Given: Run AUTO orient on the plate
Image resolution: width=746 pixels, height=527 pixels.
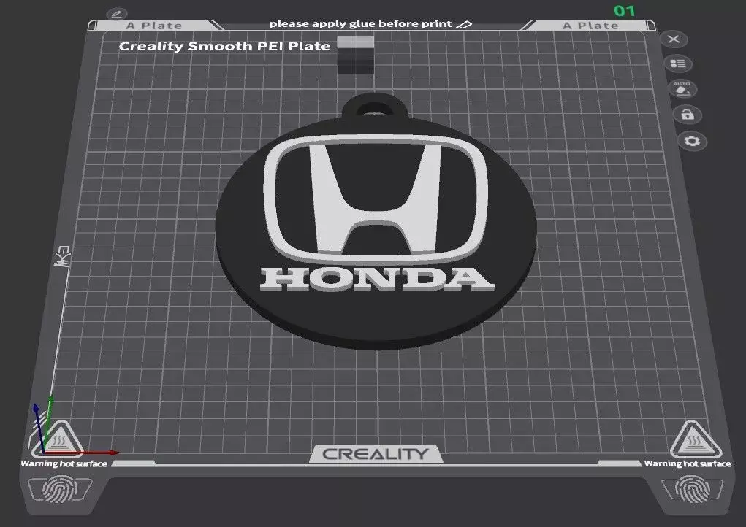Looking at the screenshot, I should (682, 88).
